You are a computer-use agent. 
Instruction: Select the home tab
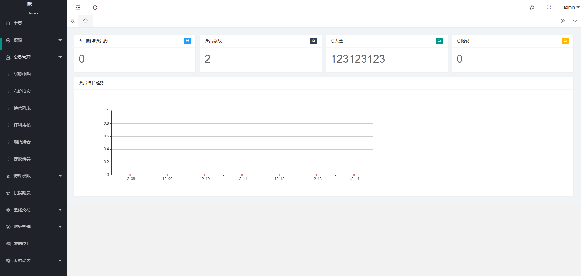(86, 21)
